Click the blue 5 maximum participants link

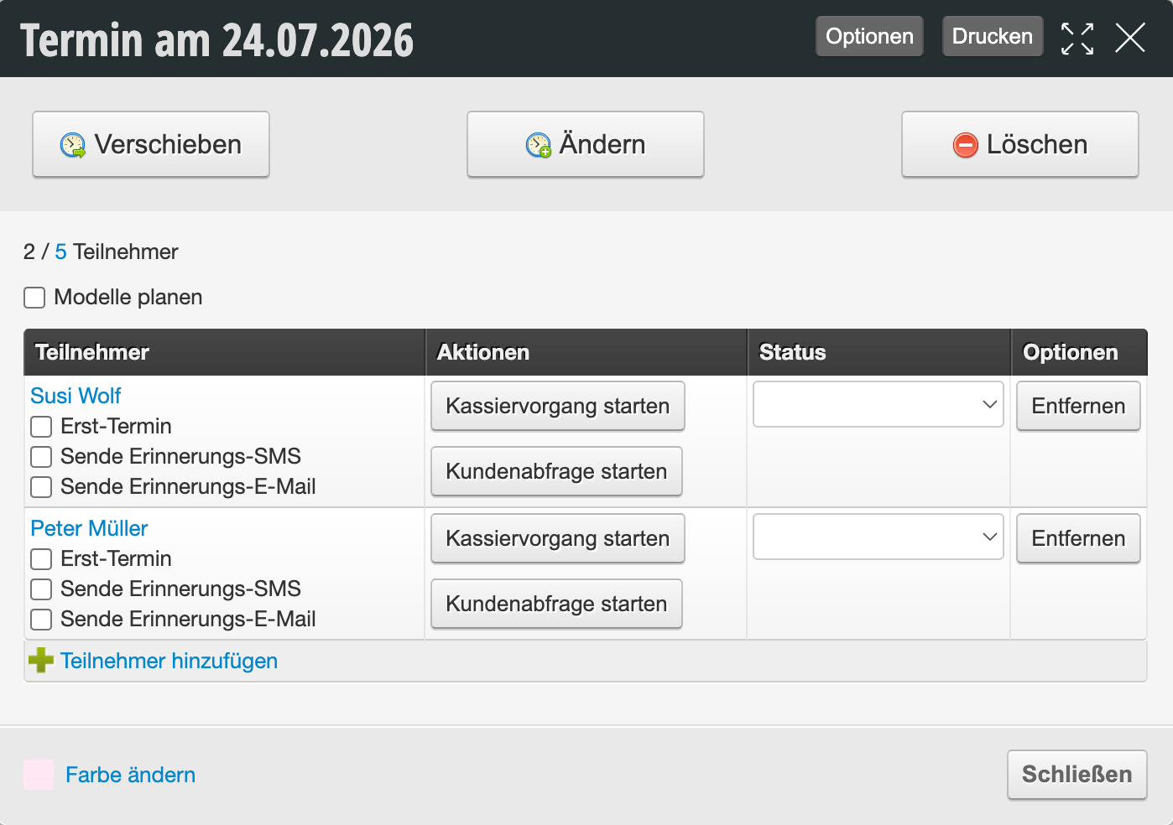(x=60, y=252)
